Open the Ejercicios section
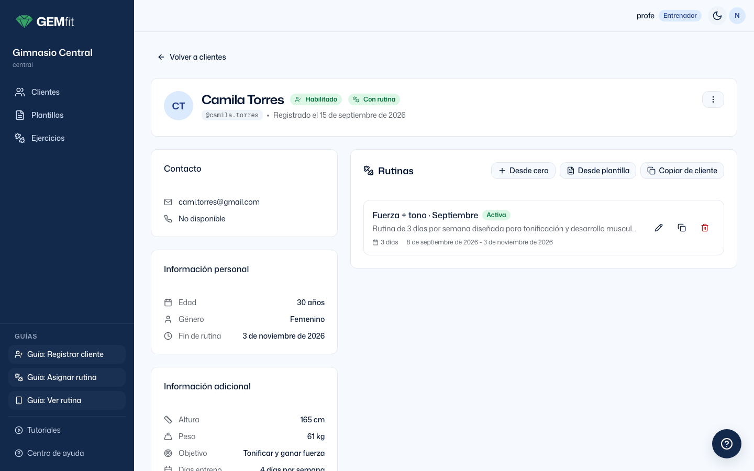 [x=67, y=138]
